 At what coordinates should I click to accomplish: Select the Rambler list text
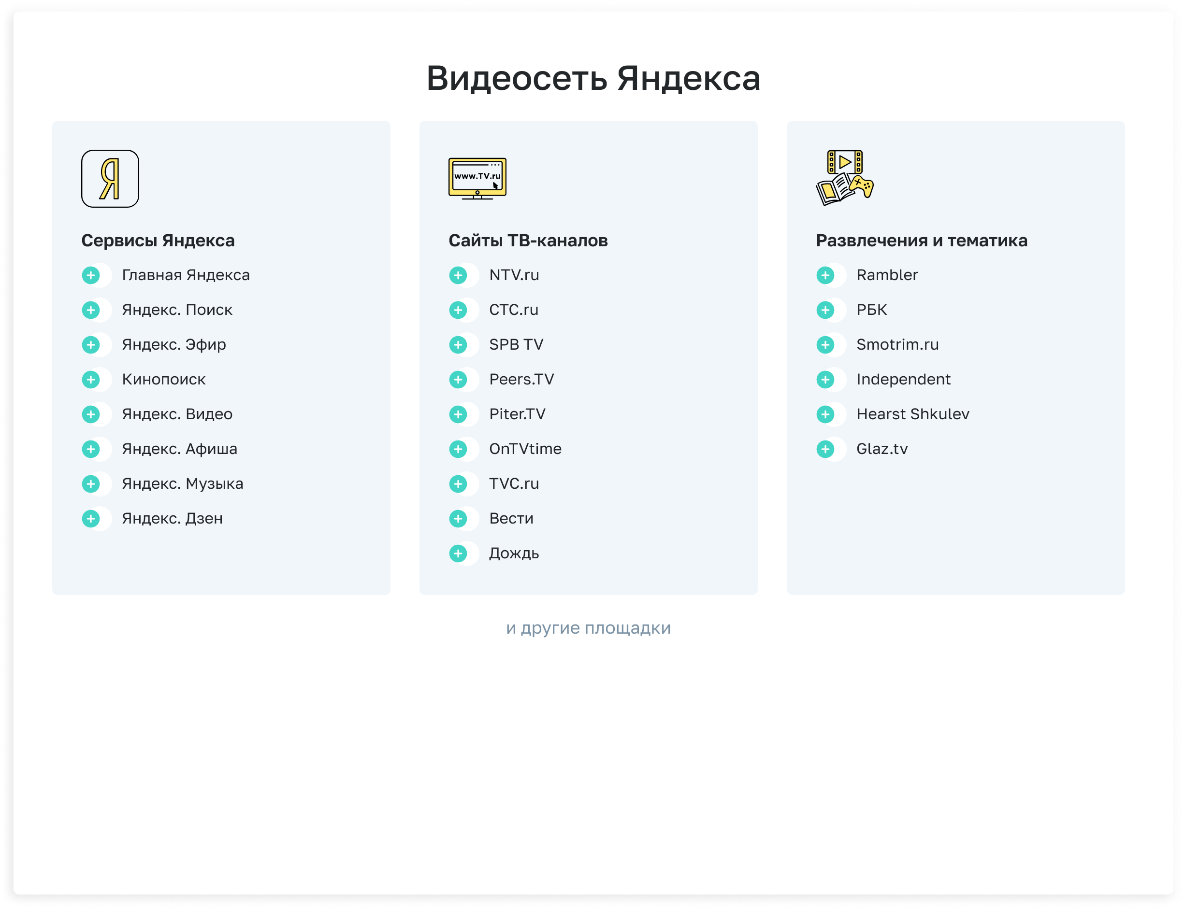click(887, 275)
